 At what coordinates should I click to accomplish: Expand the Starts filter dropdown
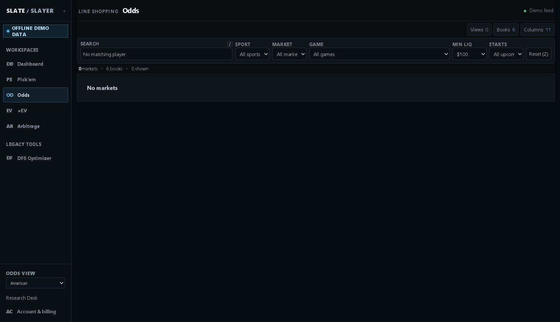pos(506,54)
